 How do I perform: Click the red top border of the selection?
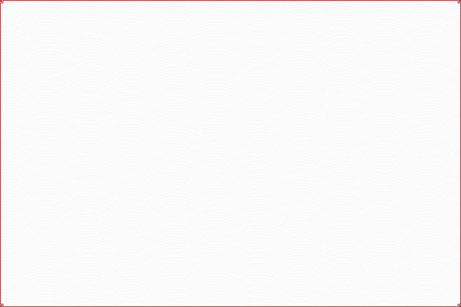[129, 1]
